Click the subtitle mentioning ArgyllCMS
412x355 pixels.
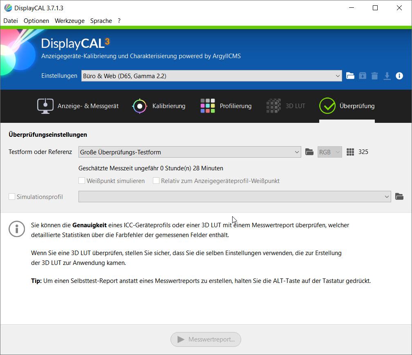(x=141, y=56)
